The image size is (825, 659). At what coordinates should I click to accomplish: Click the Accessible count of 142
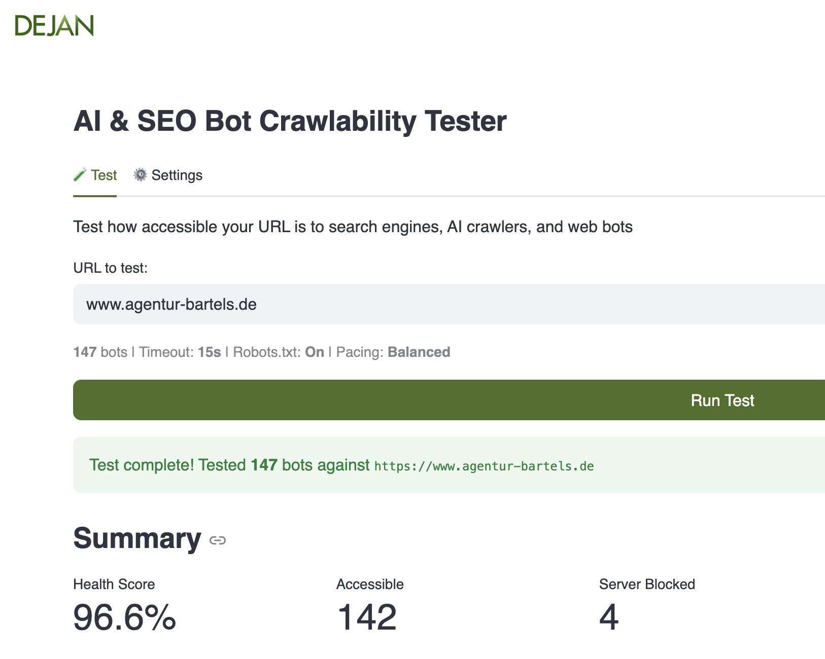[x=367, y=617]
